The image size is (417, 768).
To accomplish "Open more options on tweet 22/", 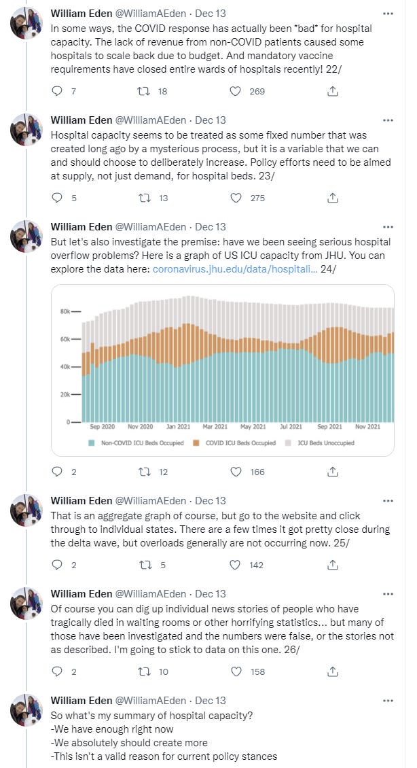I will coord(387,14).
